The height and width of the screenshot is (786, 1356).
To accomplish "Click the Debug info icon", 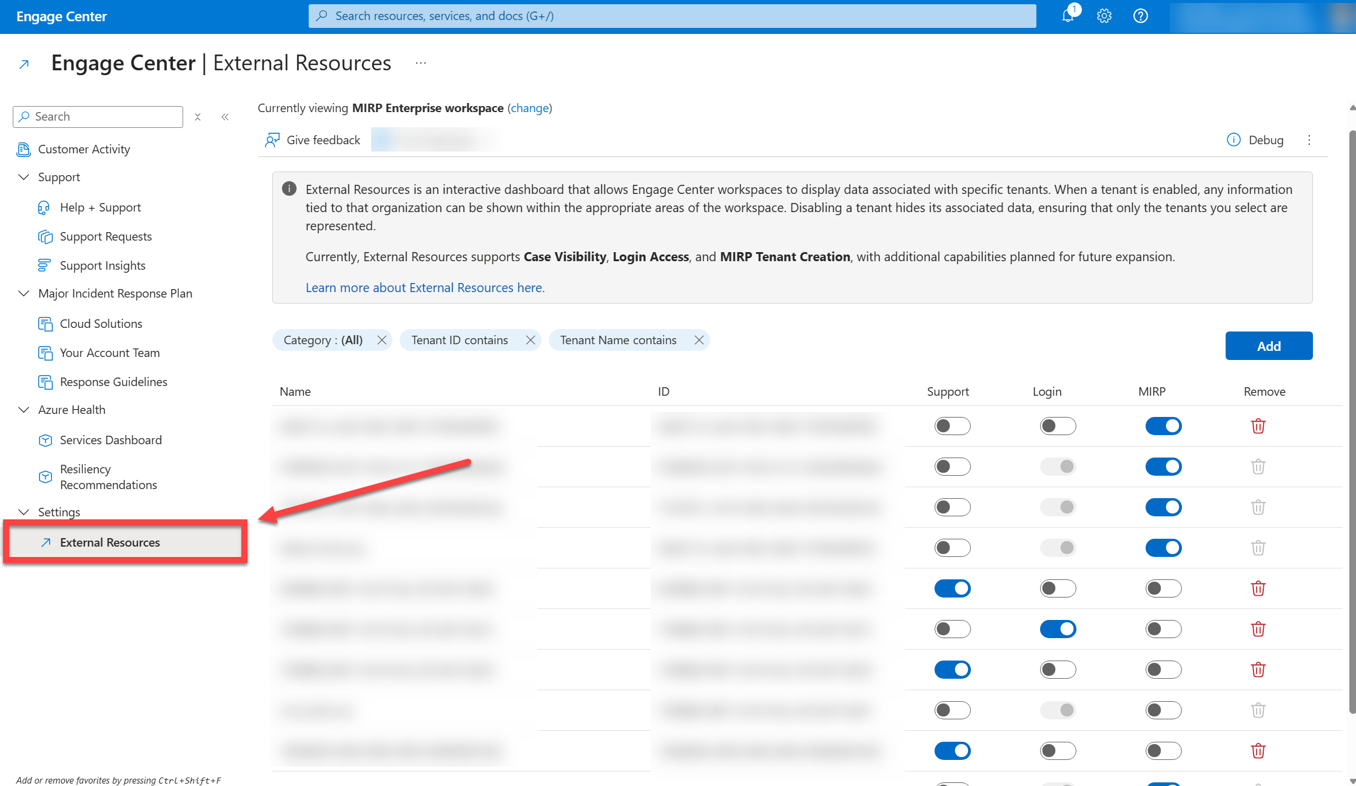I will (1233, 140).
